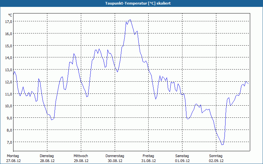Viewport: 263px width, 164px height.
Task: Click the date 30.08.12
Action: [x=115, y=161]
